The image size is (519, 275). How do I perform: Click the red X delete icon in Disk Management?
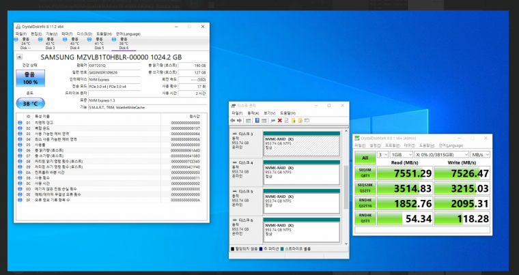click(280, 121)
